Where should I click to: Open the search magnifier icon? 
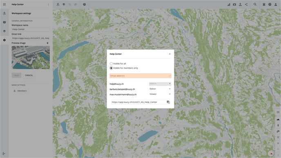point(255,4)
